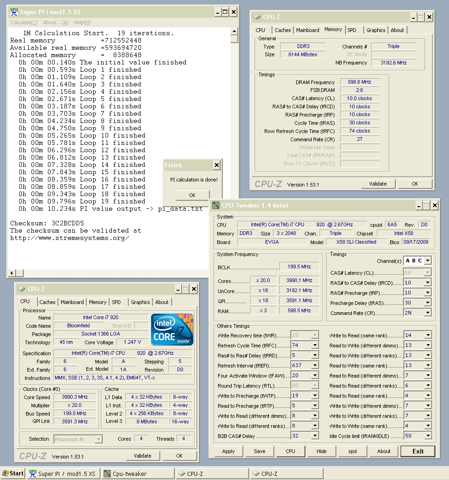Click the CPU-Tweaker title bar icon
This screenshot has height=480, width=449.
click(216, 205)
